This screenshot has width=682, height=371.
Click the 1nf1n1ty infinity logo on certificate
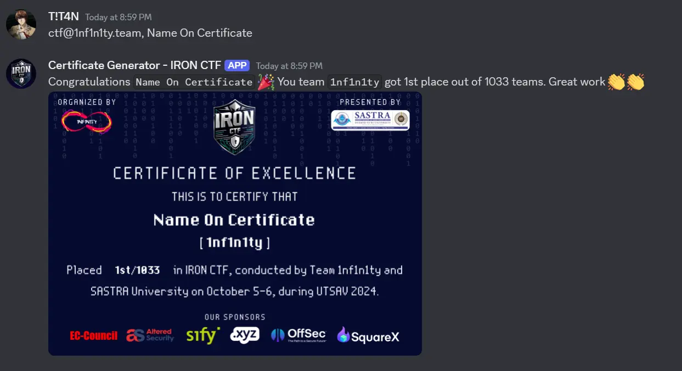click(87, 122)
